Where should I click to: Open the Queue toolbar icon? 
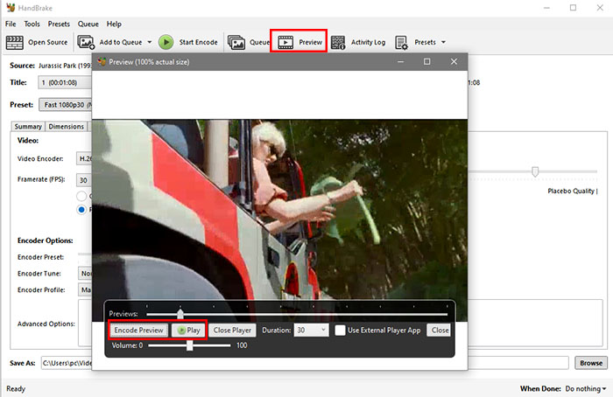pos(236,42)
